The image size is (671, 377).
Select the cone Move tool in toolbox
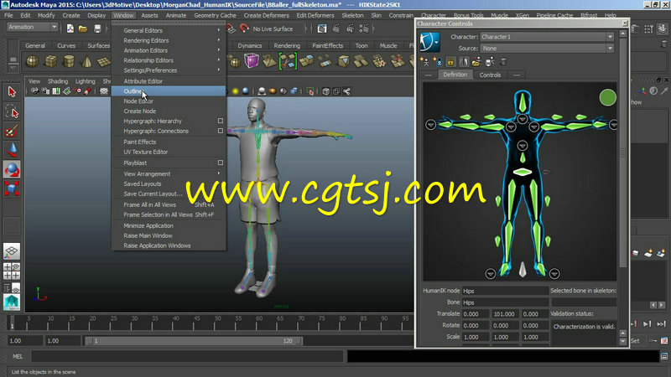(12, 150)
